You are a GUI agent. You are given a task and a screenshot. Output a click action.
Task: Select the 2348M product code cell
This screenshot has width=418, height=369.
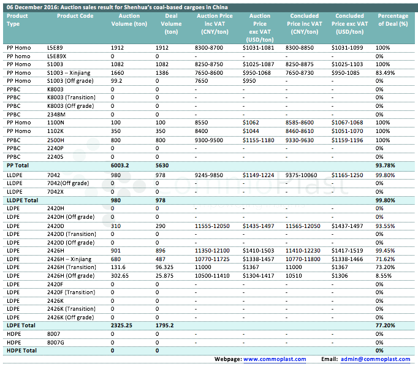click(x=56, y=114)
